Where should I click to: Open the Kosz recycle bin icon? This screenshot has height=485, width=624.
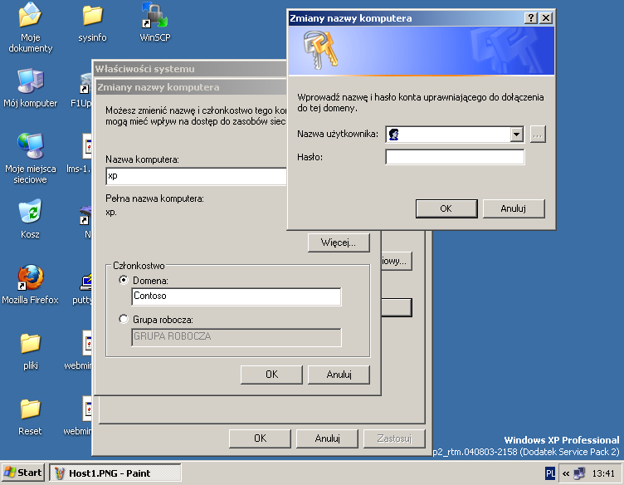30,218
